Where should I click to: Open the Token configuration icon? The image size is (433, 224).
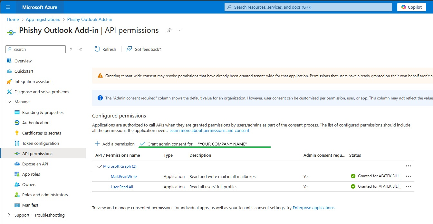(17, 143)
